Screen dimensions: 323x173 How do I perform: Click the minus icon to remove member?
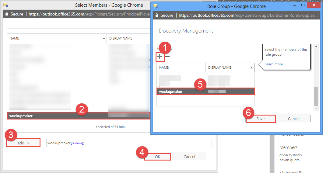pos(167,56)
